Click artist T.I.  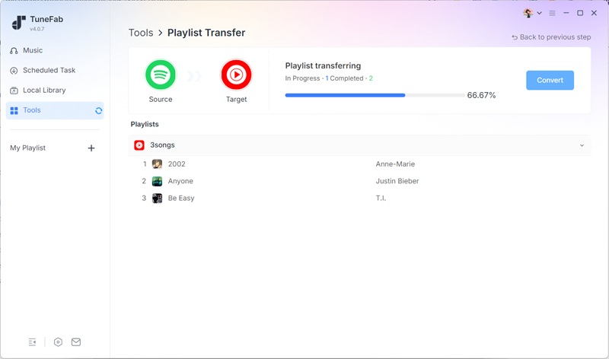(x=381, y=199)
